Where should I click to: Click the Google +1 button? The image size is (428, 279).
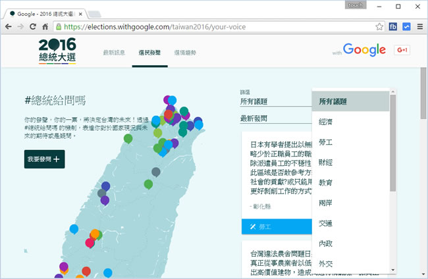tap(402, 50)
